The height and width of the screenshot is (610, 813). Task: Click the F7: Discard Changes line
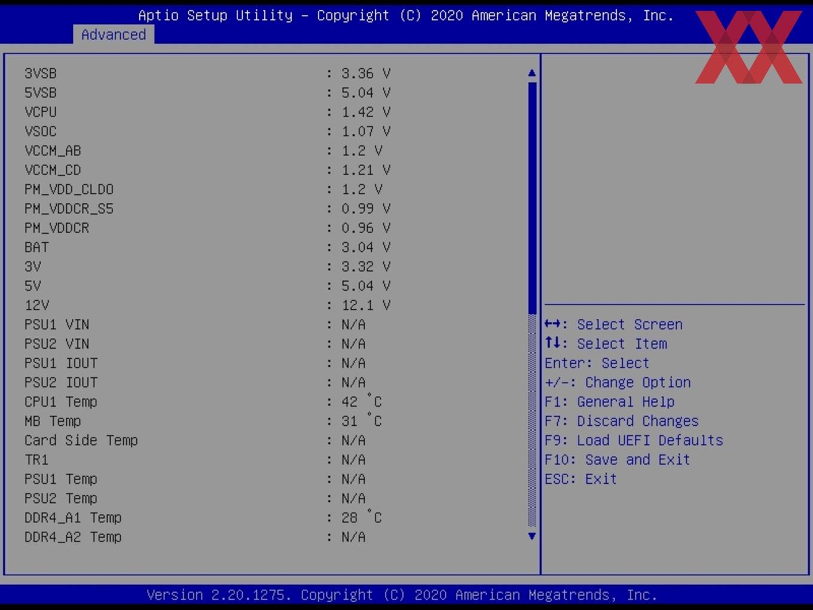[622, 421]
